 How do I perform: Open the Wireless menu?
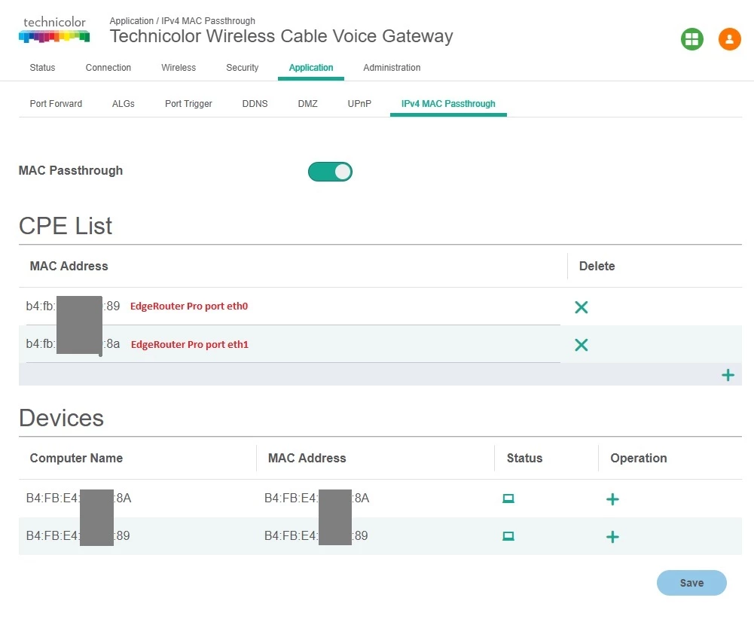[179, 68]
